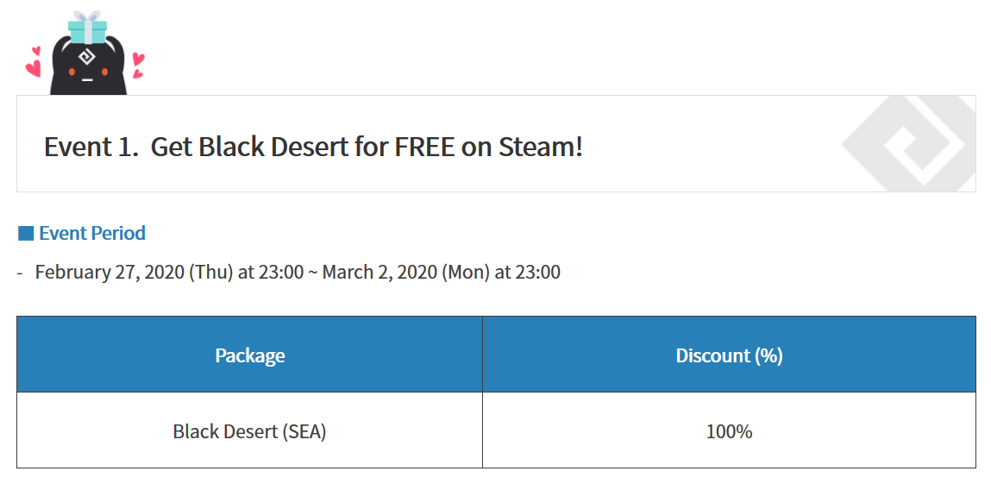Click the Package column header
The width and height of the screenshot is (991, 490).
pos(249,355)
